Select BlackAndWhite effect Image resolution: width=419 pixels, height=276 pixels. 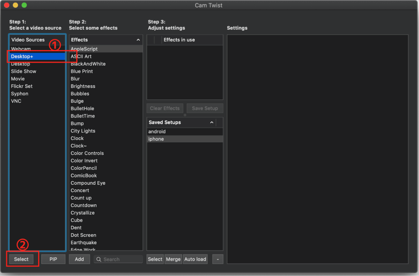coord(106,64)
